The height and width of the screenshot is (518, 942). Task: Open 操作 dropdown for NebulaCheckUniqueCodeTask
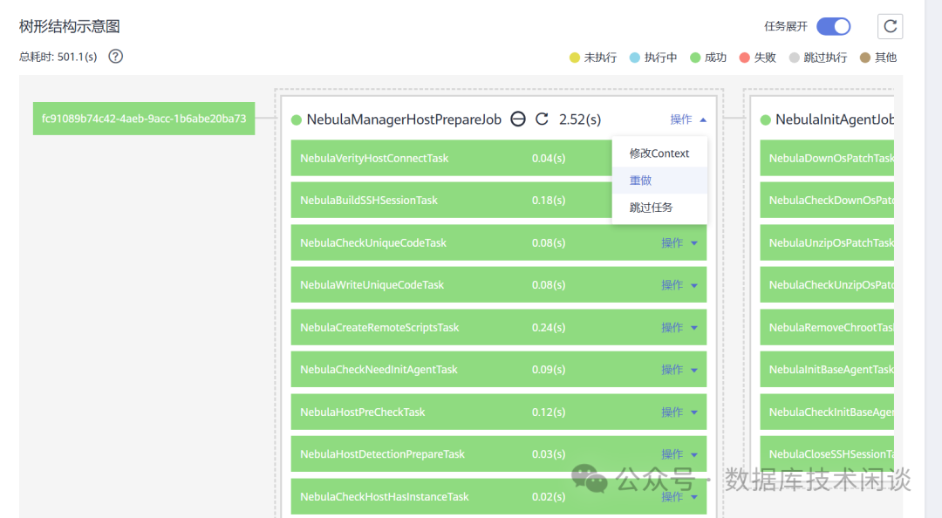(x=679, y=242)
